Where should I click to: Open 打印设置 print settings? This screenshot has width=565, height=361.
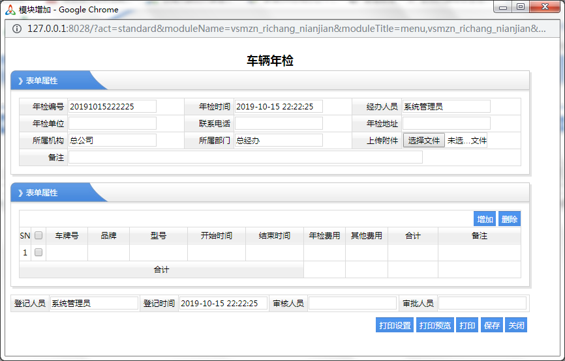point(395,325)
